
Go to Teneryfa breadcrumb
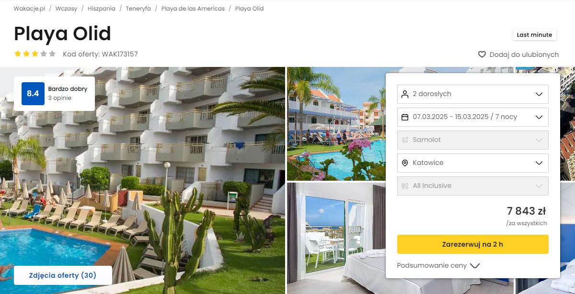point(138,9)
